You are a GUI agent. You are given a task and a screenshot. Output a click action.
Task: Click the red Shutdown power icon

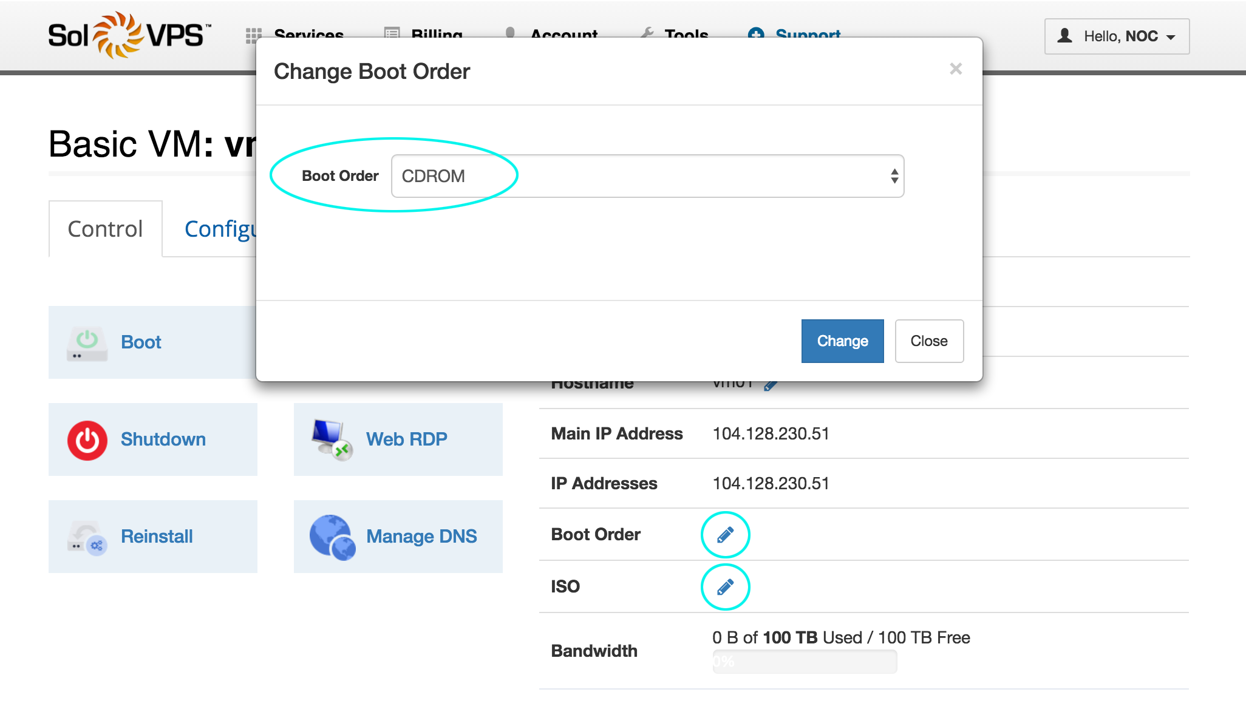pyautogui.click(x=87, y=440)
